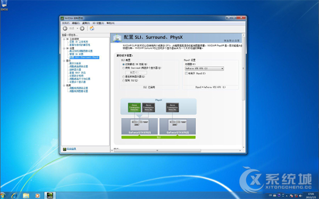This screenshot has height=199, width=319.
Task: Open 设置数字音频 page
Action: 76,76
